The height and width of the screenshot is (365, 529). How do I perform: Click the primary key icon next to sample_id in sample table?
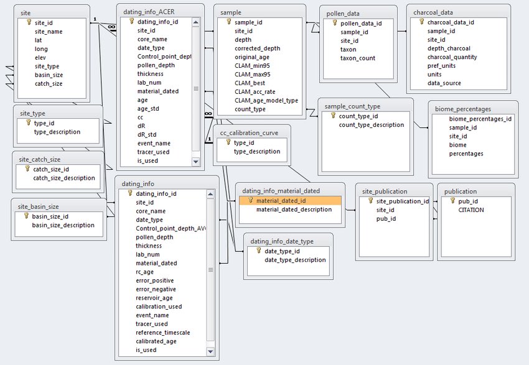(228, 22)
